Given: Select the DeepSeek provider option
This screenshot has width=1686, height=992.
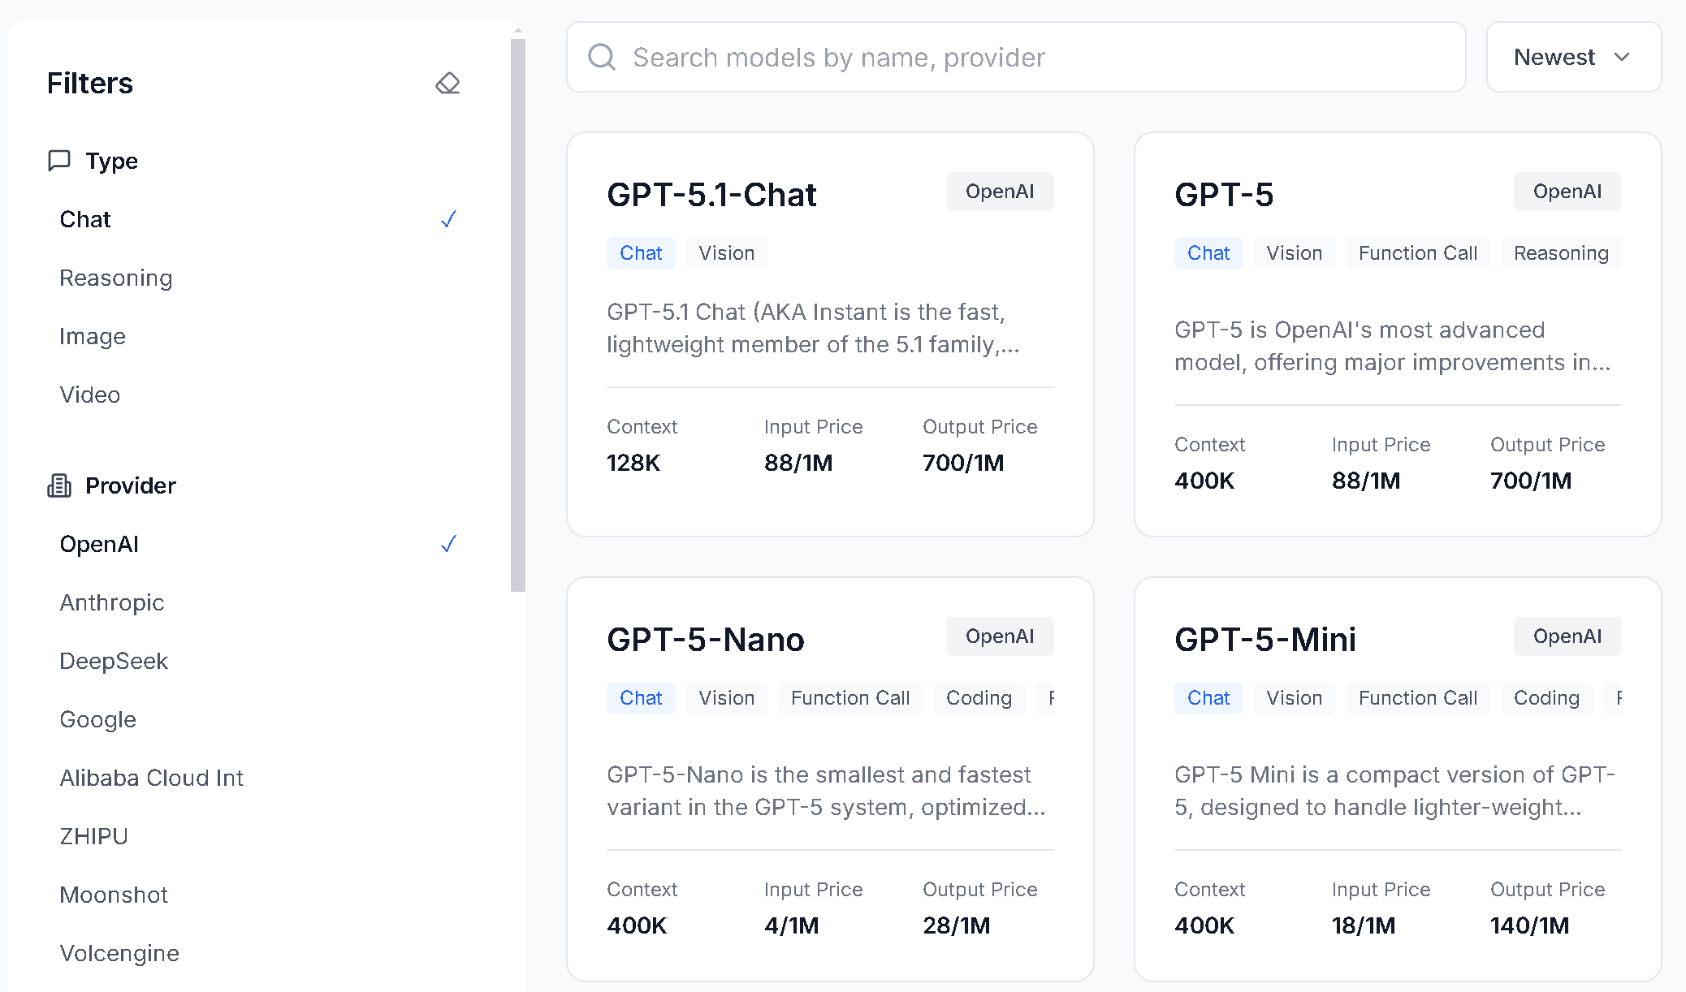Looking at the screenshot, I should point(114,661).
